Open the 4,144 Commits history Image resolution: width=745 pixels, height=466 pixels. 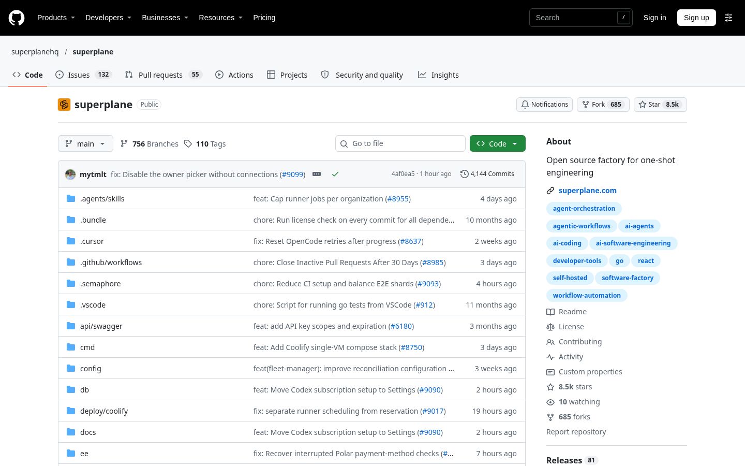tap(487, 174)
